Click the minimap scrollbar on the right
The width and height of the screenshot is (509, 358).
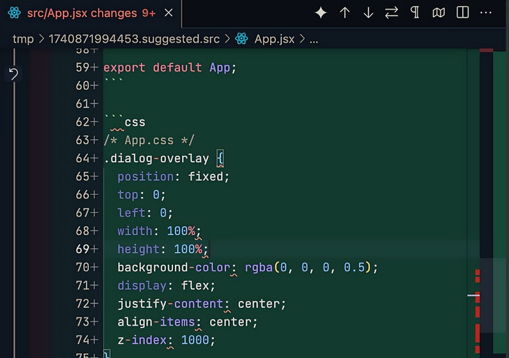coord(500,200)
